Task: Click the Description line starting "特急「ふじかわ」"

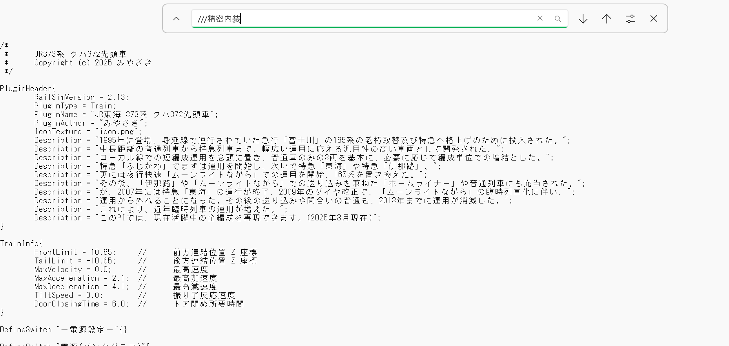Action: coord(237,166)
